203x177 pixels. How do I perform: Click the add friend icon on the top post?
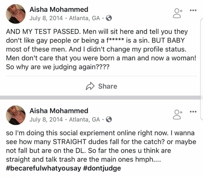pyautogui.click(x=178, y=13)
